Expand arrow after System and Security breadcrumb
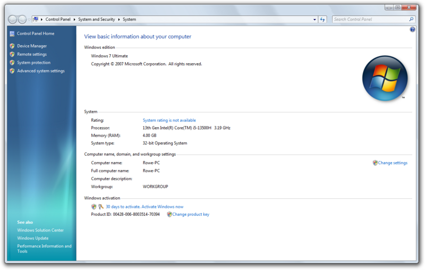 (118, 20)
